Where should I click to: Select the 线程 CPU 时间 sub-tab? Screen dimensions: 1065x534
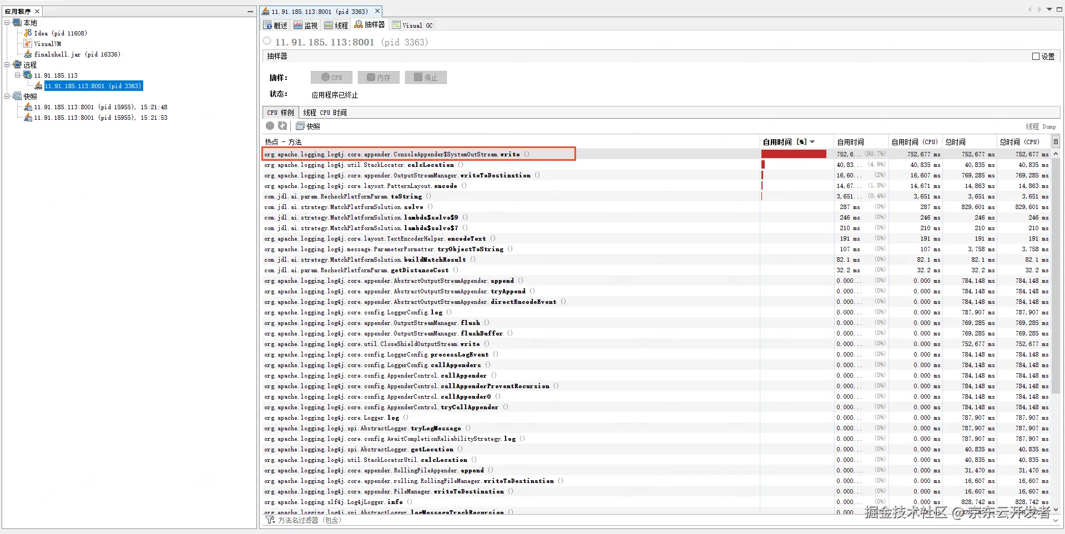[325, 112]
